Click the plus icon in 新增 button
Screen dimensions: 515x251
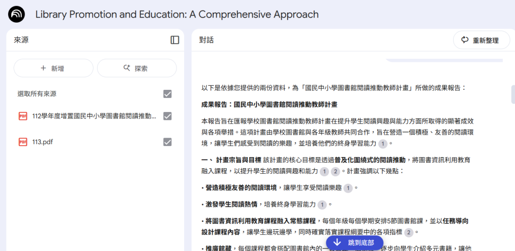(43, 68)
